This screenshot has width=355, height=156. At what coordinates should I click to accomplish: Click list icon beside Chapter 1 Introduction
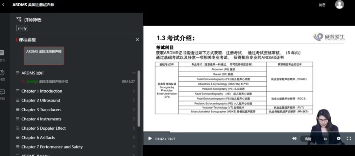[x=18, y=91]
